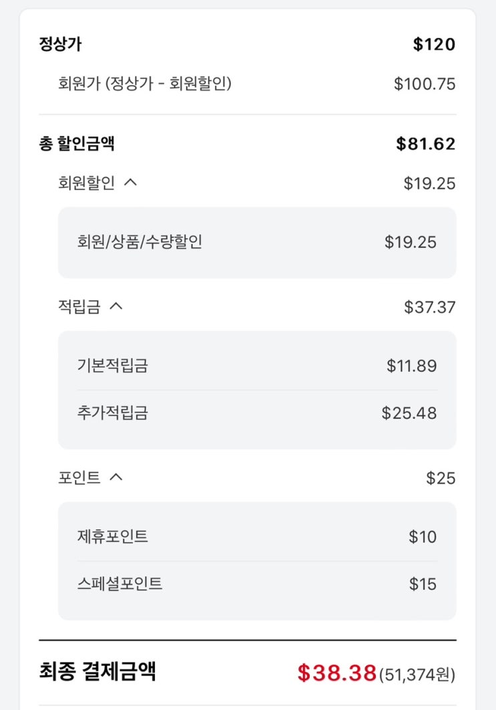Click the 정상가 heading label
Image resolution: width=496 pixels, height=710 pixels.
click(x=60, y=45)
